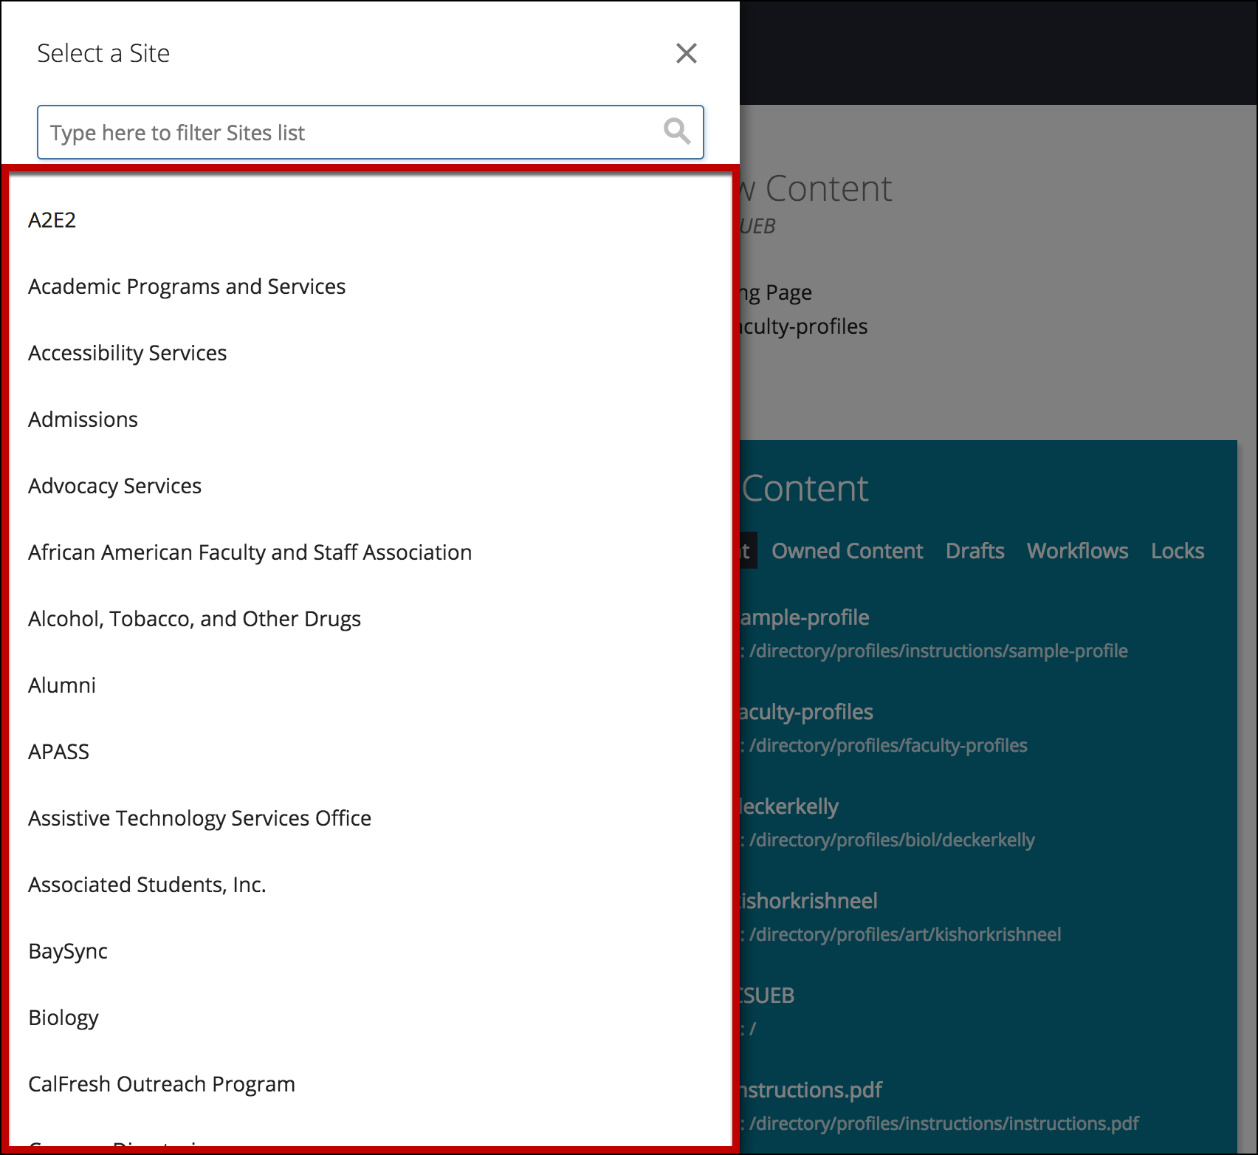Select Assistive Technology Services Office
This screenshot has width=1258, height=1155.
click(x=199, y=818)
